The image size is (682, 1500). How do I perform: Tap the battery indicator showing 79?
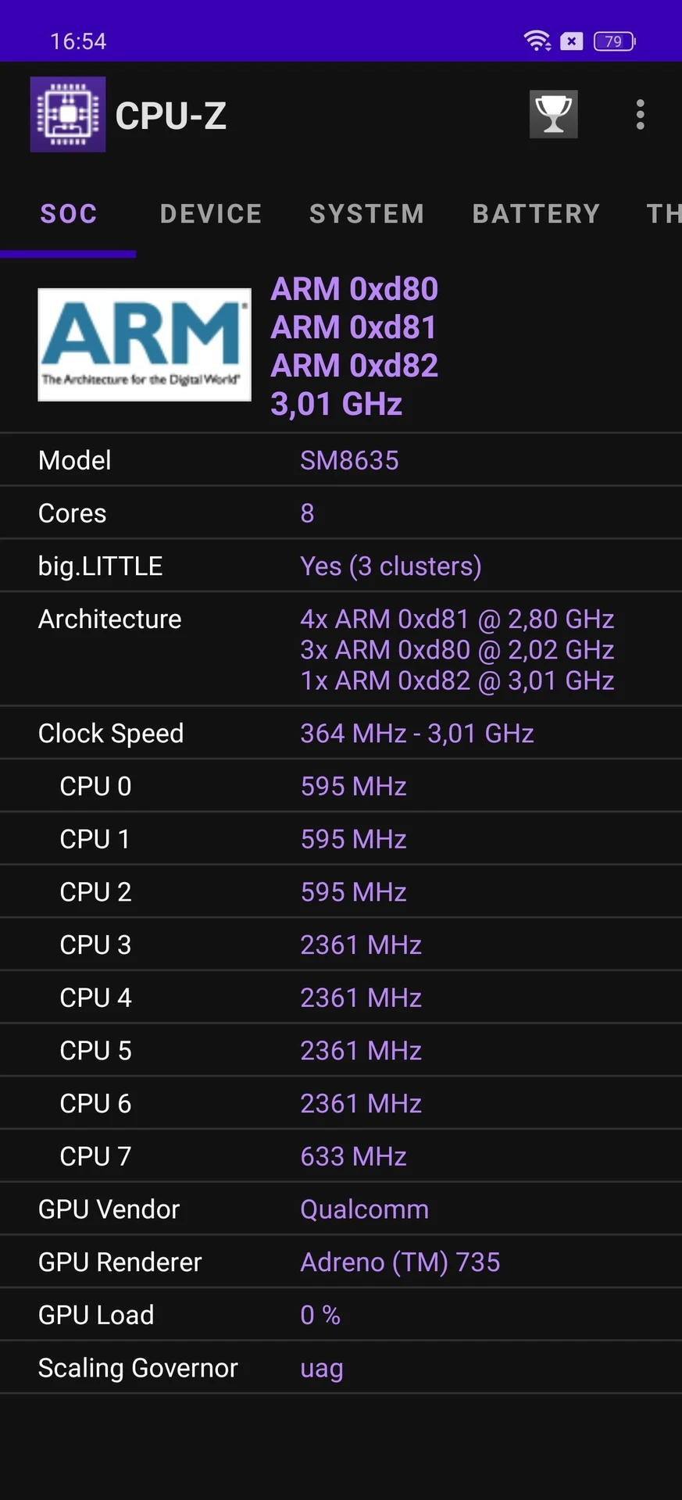pos(615,41)
